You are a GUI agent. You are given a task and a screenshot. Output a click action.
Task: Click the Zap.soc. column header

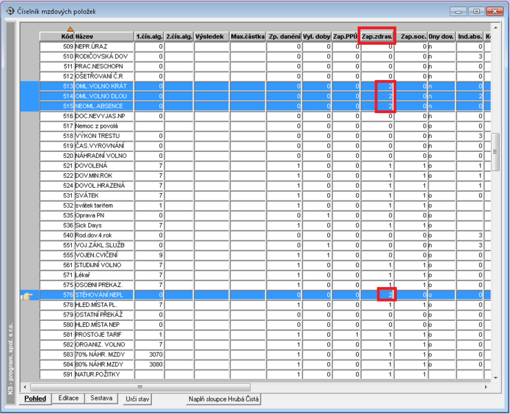click(411, 37)
